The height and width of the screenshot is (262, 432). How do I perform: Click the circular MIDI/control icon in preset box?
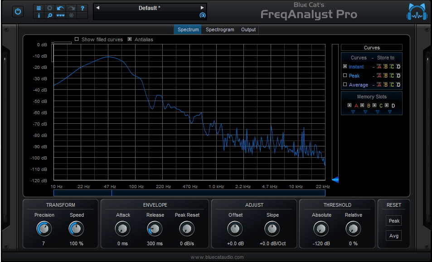203,15
